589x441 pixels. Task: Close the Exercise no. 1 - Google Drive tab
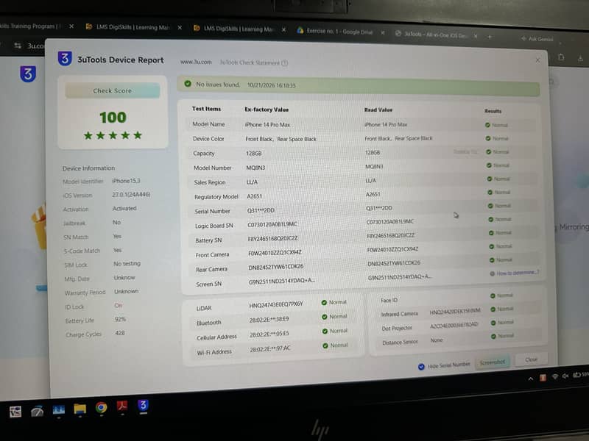tap(382, 32)
